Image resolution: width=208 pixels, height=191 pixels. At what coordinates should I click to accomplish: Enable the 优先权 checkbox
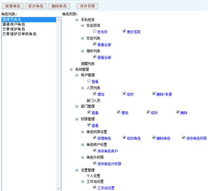click(94, 31)
